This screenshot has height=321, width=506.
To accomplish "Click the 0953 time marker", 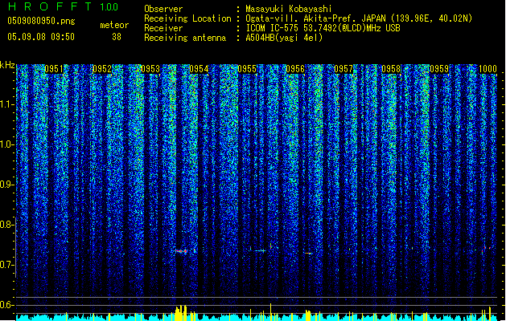I will pos(150,69).
